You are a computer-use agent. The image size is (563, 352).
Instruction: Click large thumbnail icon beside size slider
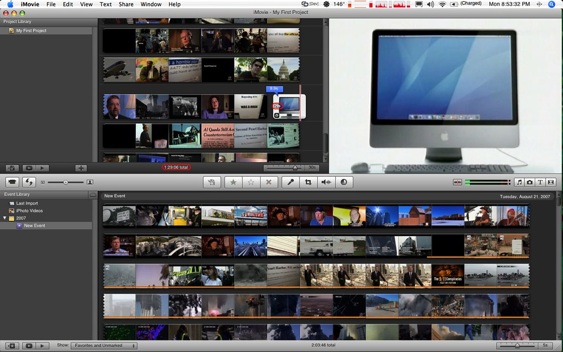click(90, 182)
